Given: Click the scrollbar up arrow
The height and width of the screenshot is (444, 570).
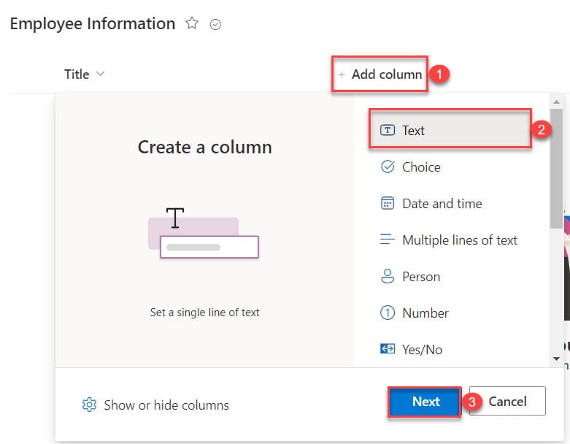Looking at the screenshot, I should 556,102.
